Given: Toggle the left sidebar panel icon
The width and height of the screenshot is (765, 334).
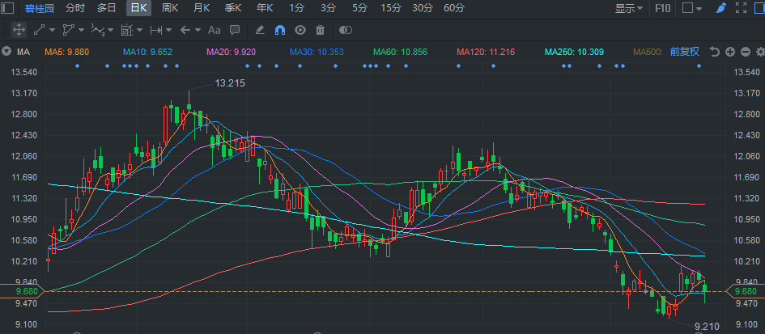Looking at the screenshot, I should click(8, 8).
